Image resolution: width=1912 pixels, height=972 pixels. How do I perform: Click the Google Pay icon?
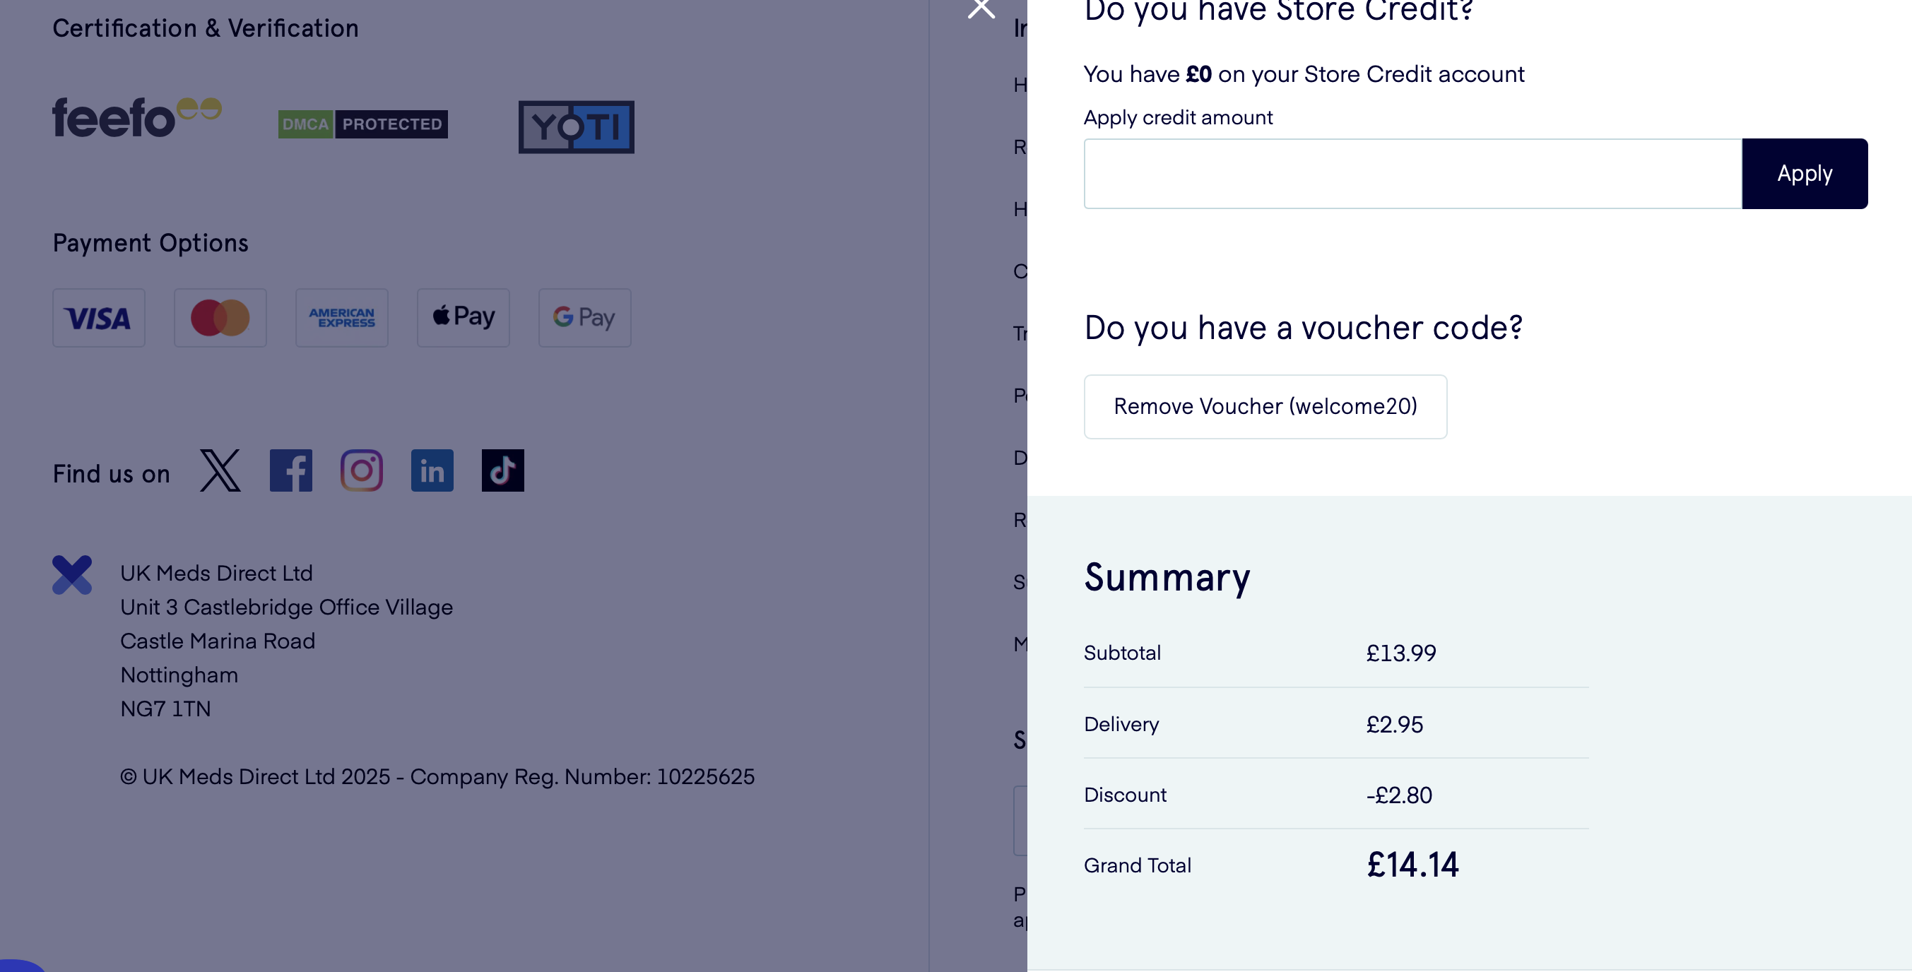(x=585, y=319)
